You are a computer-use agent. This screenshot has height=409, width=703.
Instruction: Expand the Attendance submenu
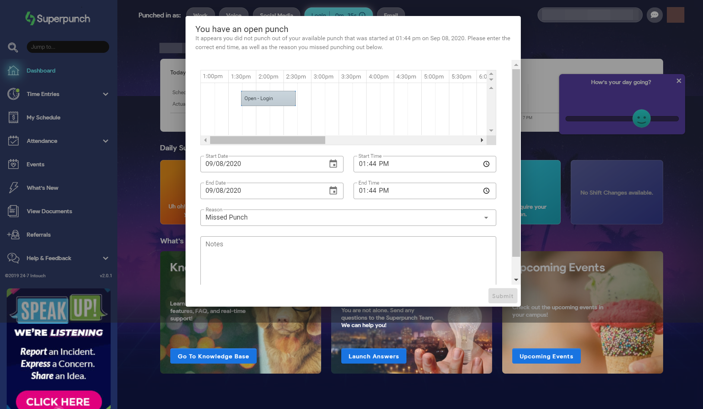point(105,141)
